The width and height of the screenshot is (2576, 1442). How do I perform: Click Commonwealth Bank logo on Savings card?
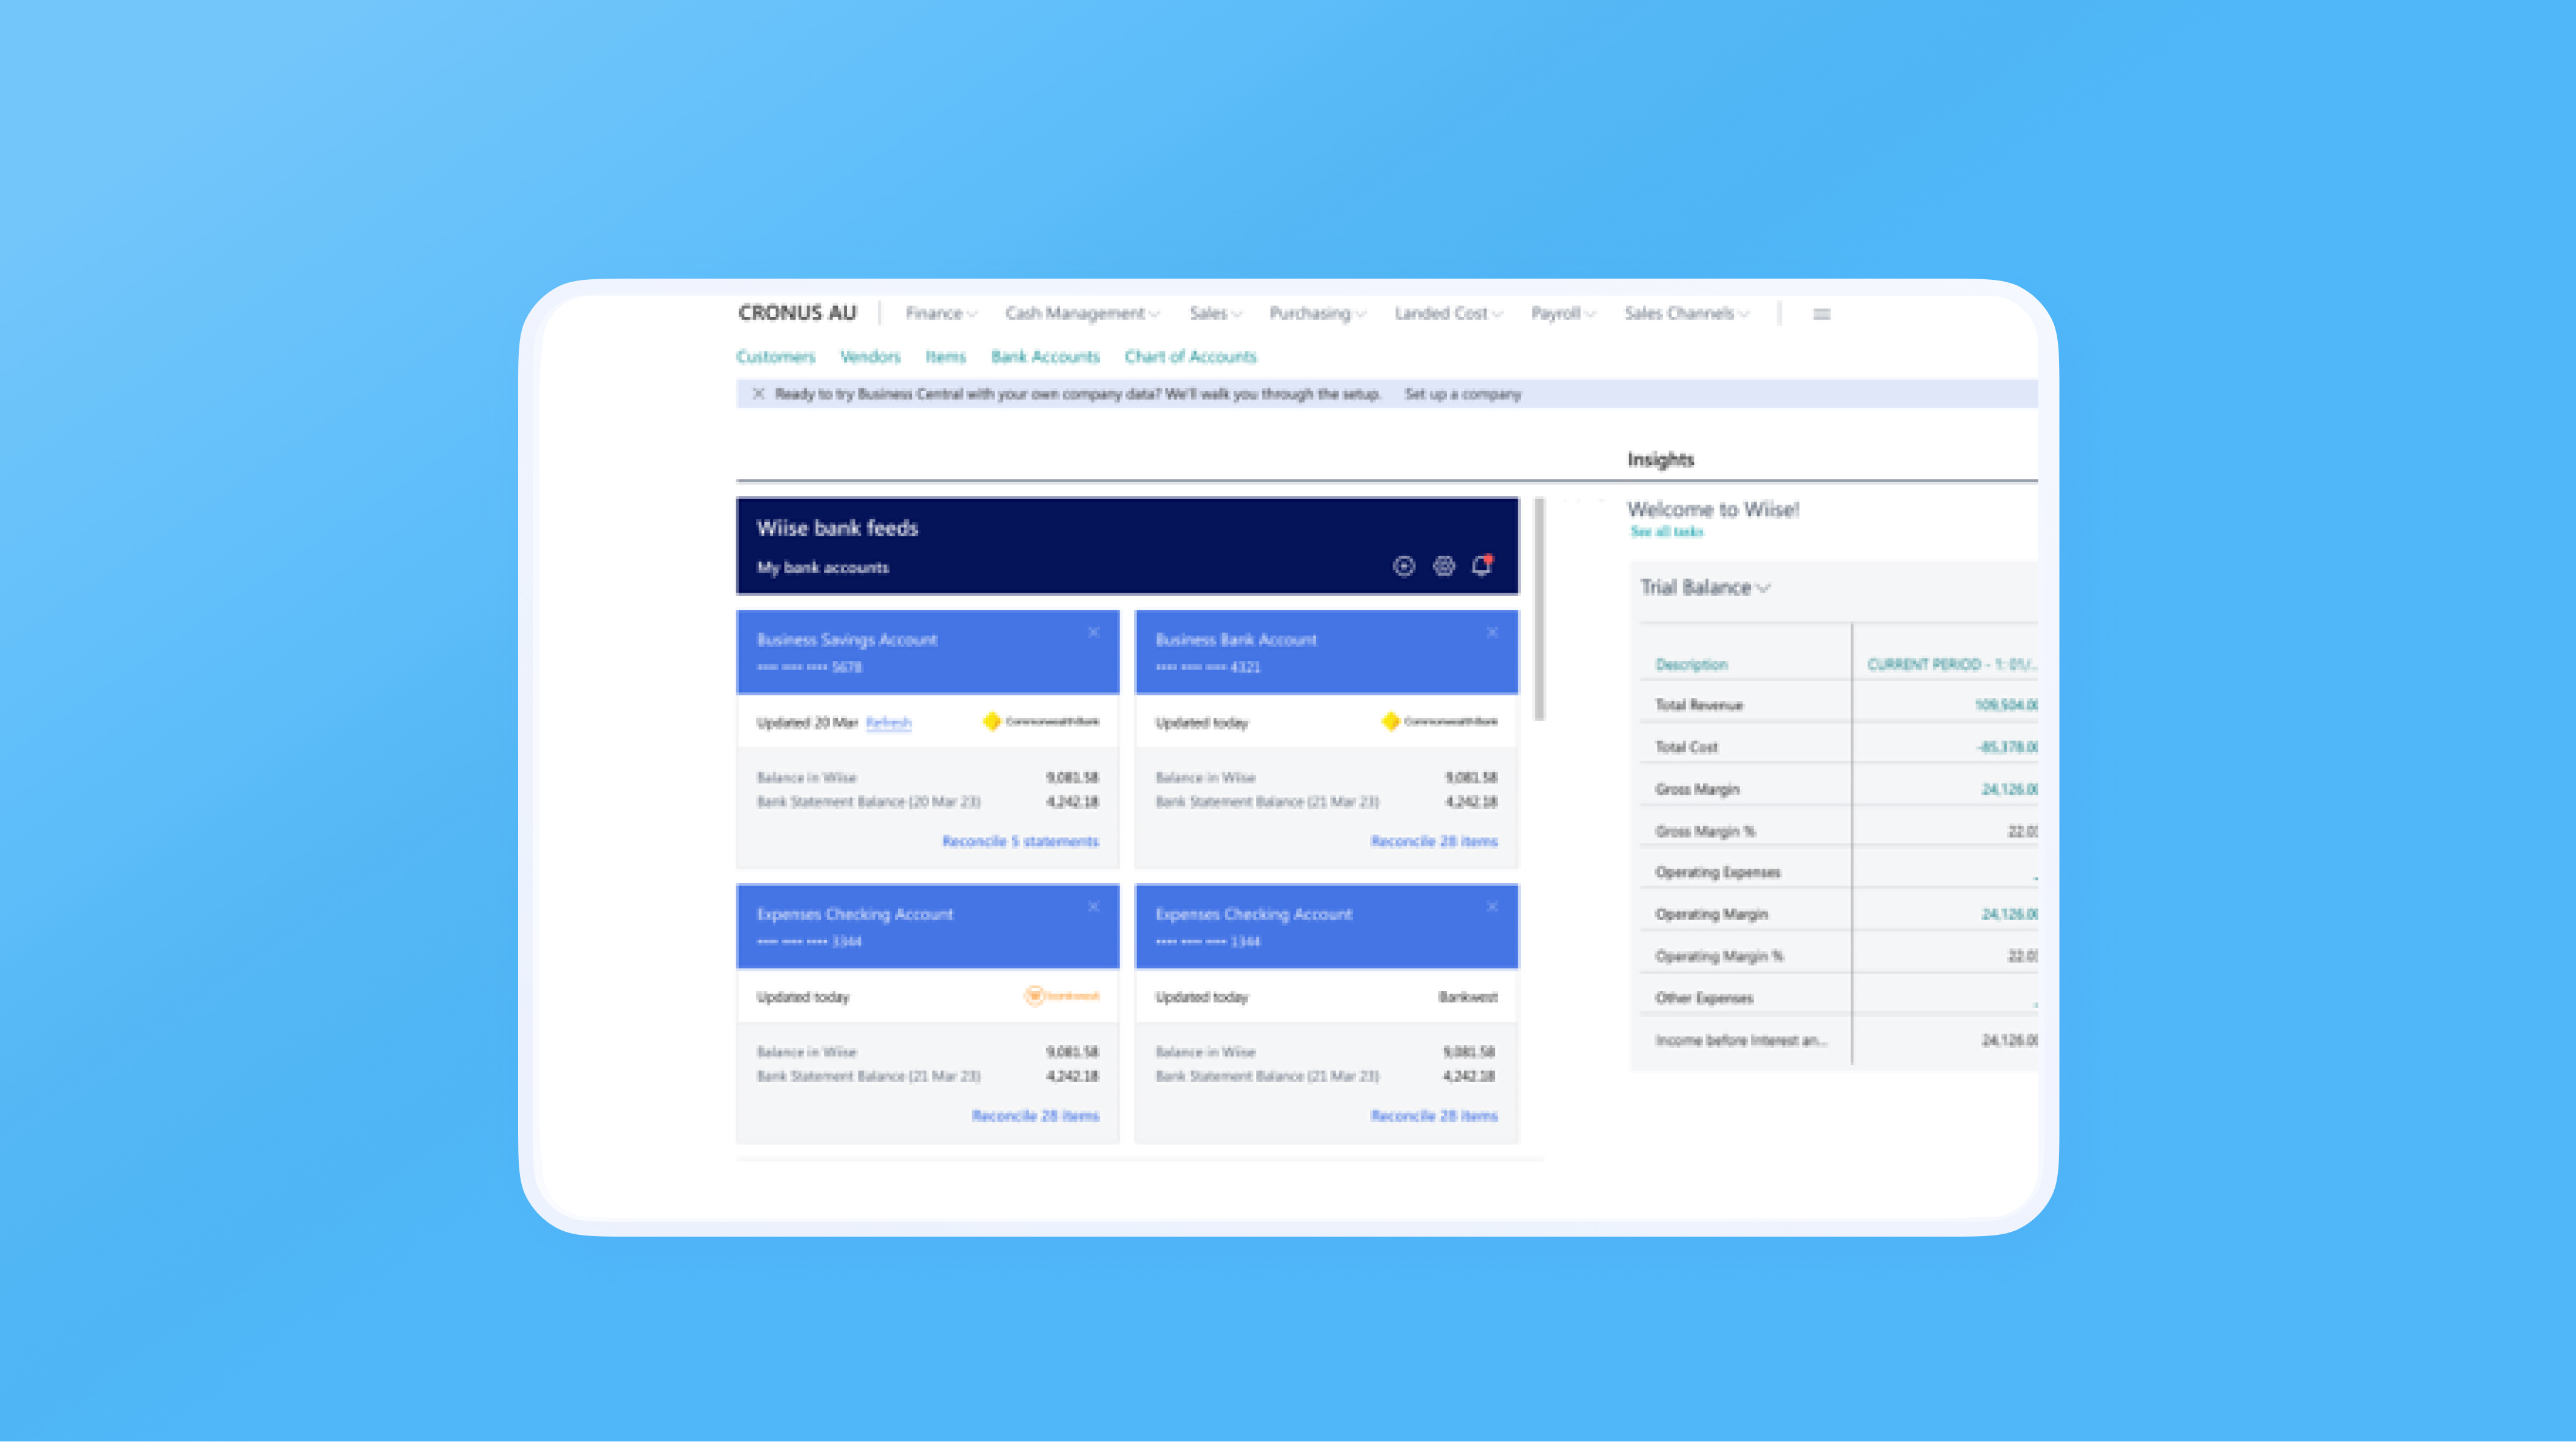[1041, 721]
